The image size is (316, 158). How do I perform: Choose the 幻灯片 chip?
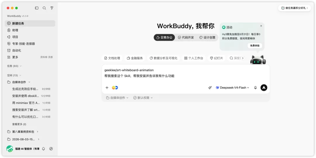coord(217,58)
